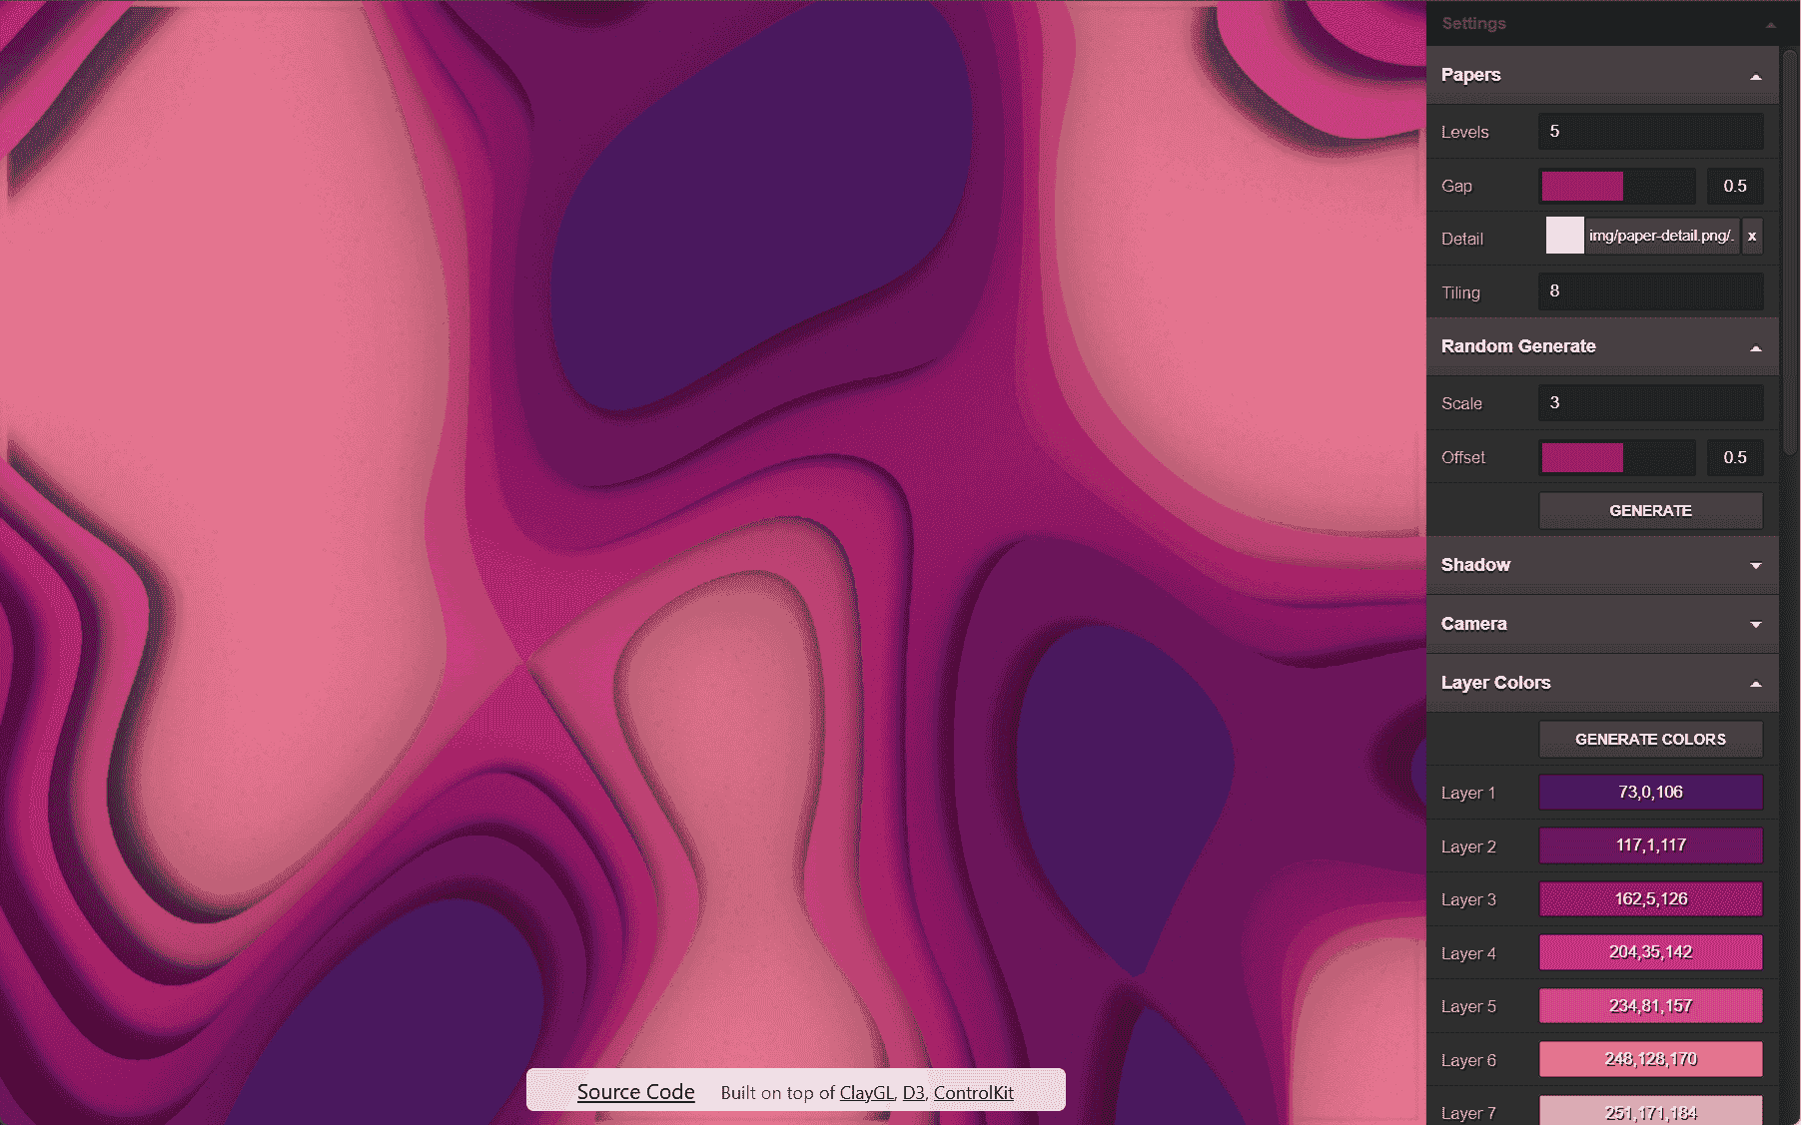Open Layer 1 color swatch
This screenshot has height=1125, width=1801.
coord(1650,793)
